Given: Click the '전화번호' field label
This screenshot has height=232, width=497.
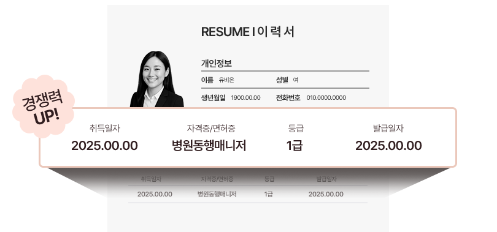Looking at the screenshot, I should (x=288, y=98).
